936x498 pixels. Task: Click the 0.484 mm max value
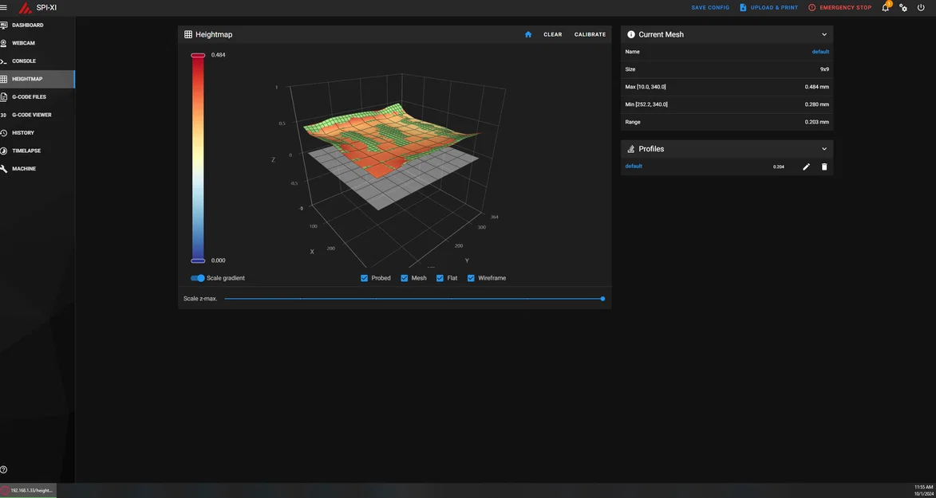click(x=816, y=87)
